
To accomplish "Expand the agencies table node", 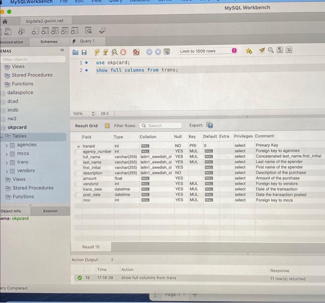I will click(x=6, y=145).
